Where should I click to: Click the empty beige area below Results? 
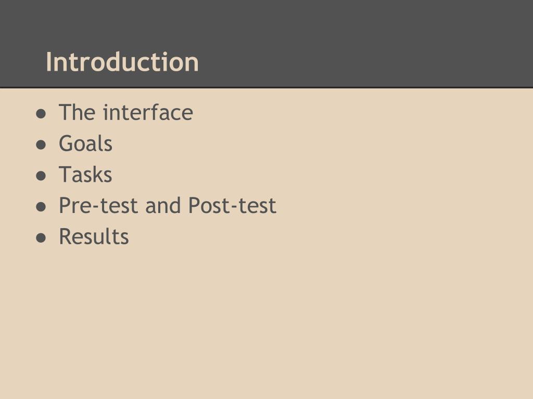coord(266,322)
